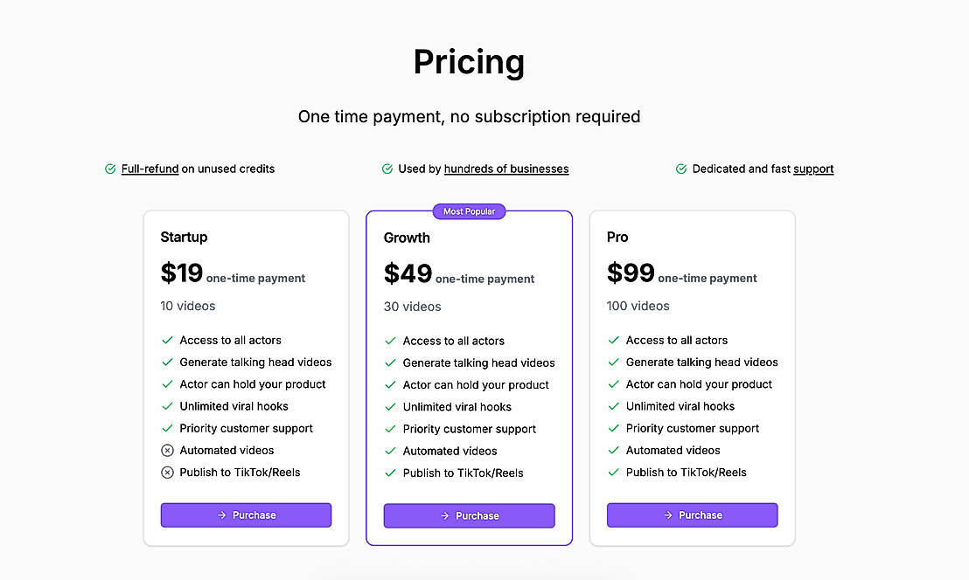Purchase the Growth $49 plan
This screenshot has height=580, width=969.
click(x=469, y=516)
